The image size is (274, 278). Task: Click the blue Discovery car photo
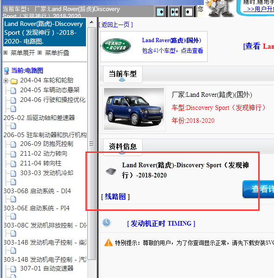[x=134, y=109]
